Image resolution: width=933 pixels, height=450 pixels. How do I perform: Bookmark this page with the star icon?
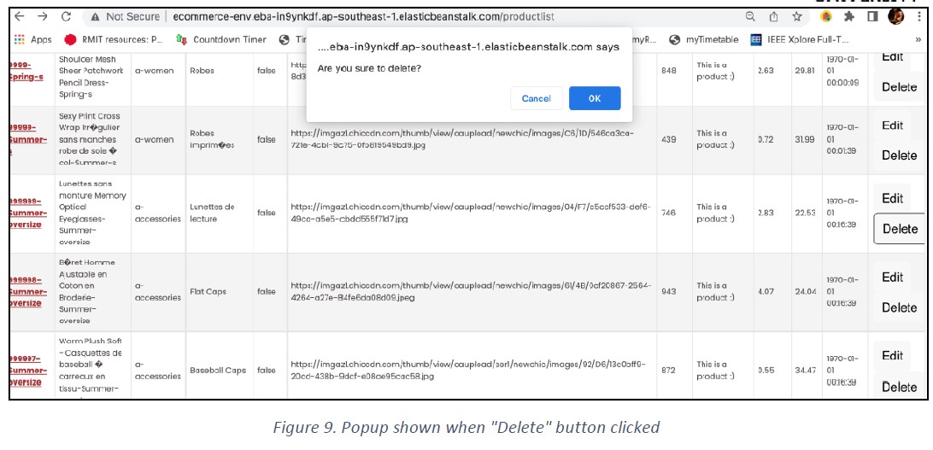(797, 16)
